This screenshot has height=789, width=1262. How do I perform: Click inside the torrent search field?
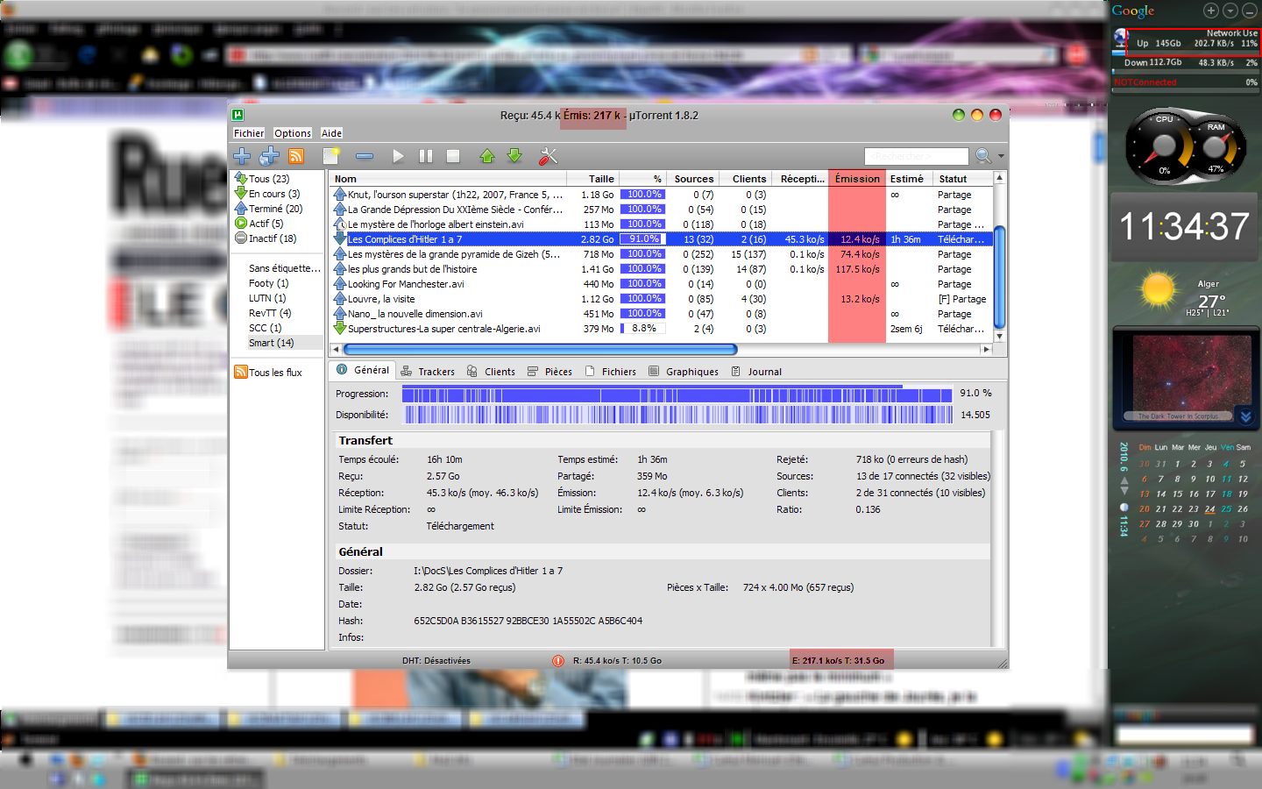click(916, 156)
